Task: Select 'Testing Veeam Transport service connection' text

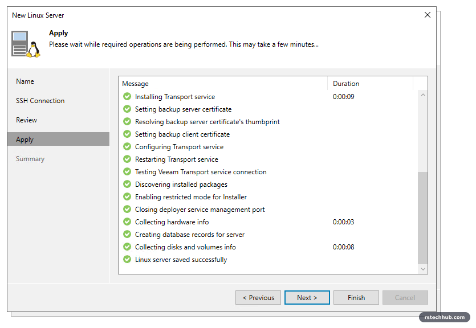Action: pyautogui.click(x=201, y=172)
